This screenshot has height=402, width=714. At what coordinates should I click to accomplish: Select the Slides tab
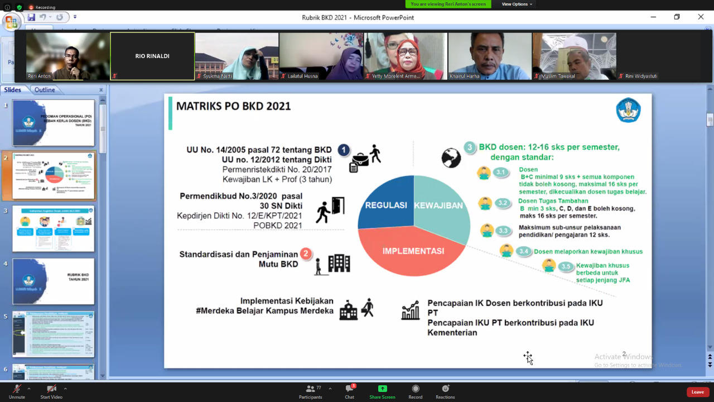13,90
